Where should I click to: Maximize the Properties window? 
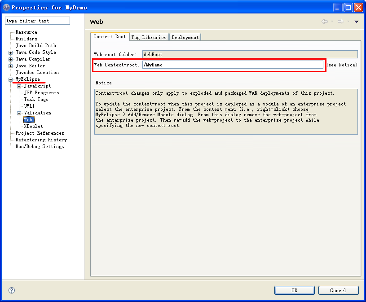tap(348, 8)
